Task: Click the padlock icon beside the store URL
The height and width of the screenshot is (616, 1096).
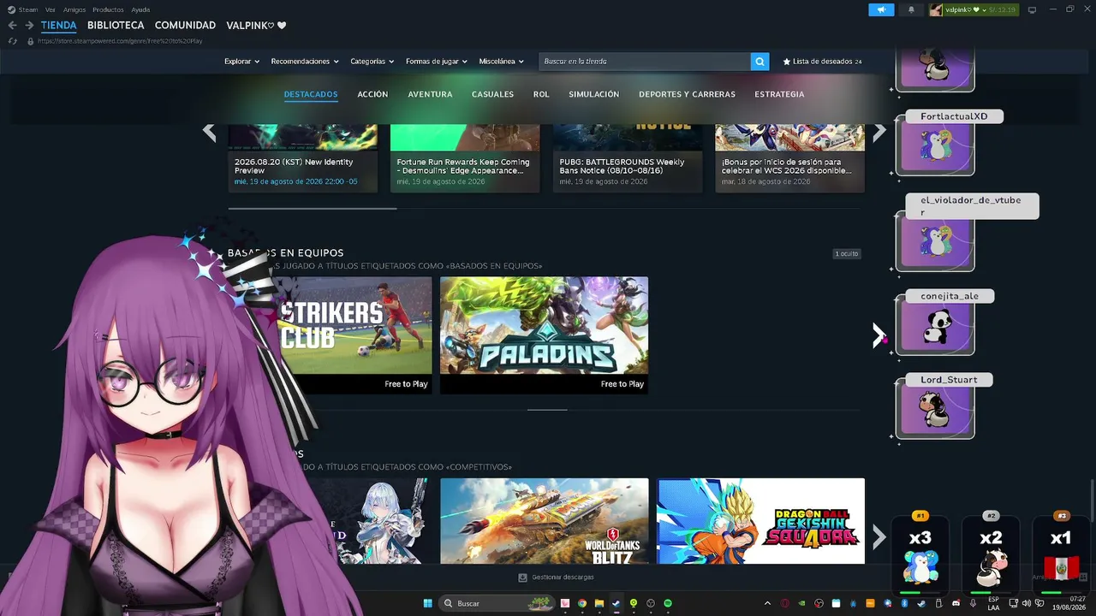Action: 31,41
